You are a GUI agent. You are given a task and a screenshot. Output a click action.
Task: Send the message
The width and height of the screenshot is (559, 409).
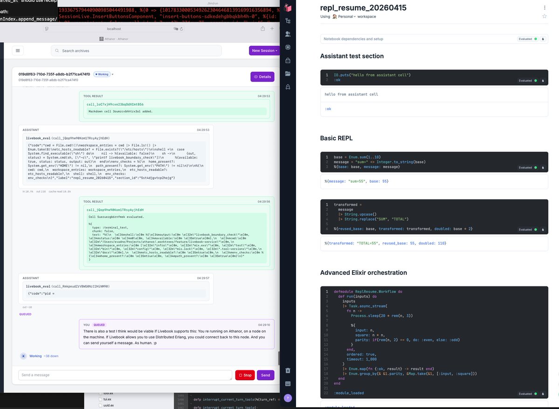(266, 375)
